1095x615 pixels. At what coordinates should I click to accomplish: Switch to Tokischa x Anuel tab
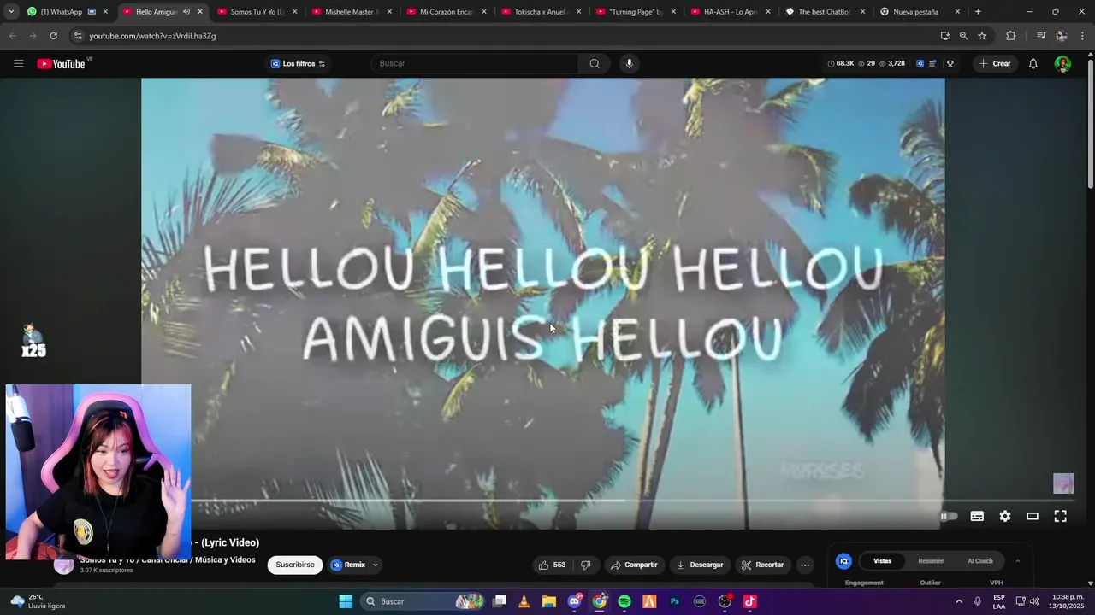click(542, 12)
